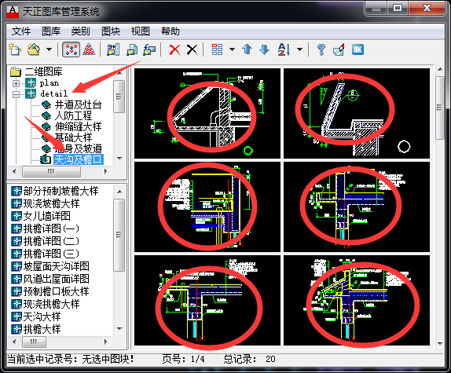Open the 文件 menu
Image resolution: width=451 pixels, height=373 pixels.
tap(21, 31)
